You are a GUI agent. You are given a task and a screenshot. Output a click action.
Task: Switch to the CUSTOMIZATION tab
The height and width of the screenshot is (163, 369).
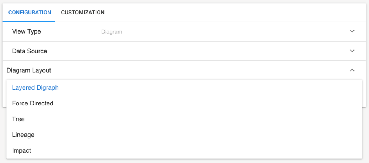[x=83, y=13]
